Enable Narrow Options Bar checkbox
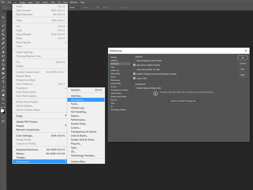The image size is (253, 190). [x=134, y=88]
